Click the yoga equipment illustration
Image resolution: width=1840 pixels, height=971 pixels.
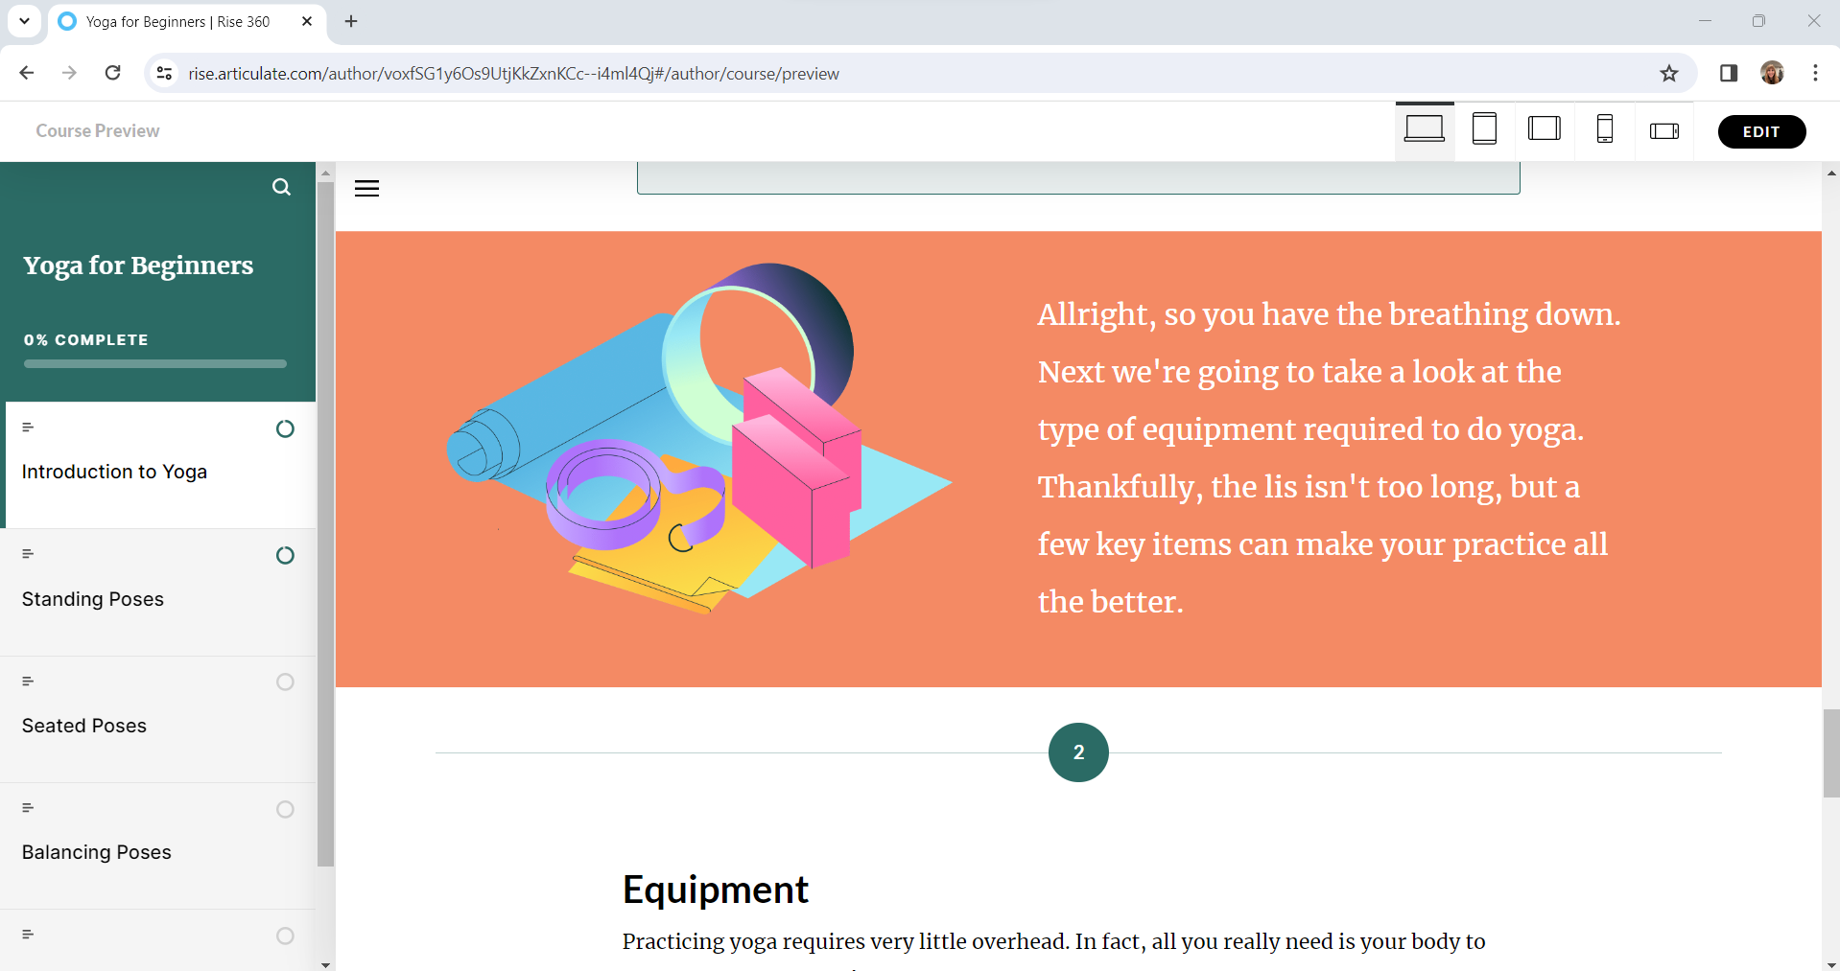click(699, 438)
